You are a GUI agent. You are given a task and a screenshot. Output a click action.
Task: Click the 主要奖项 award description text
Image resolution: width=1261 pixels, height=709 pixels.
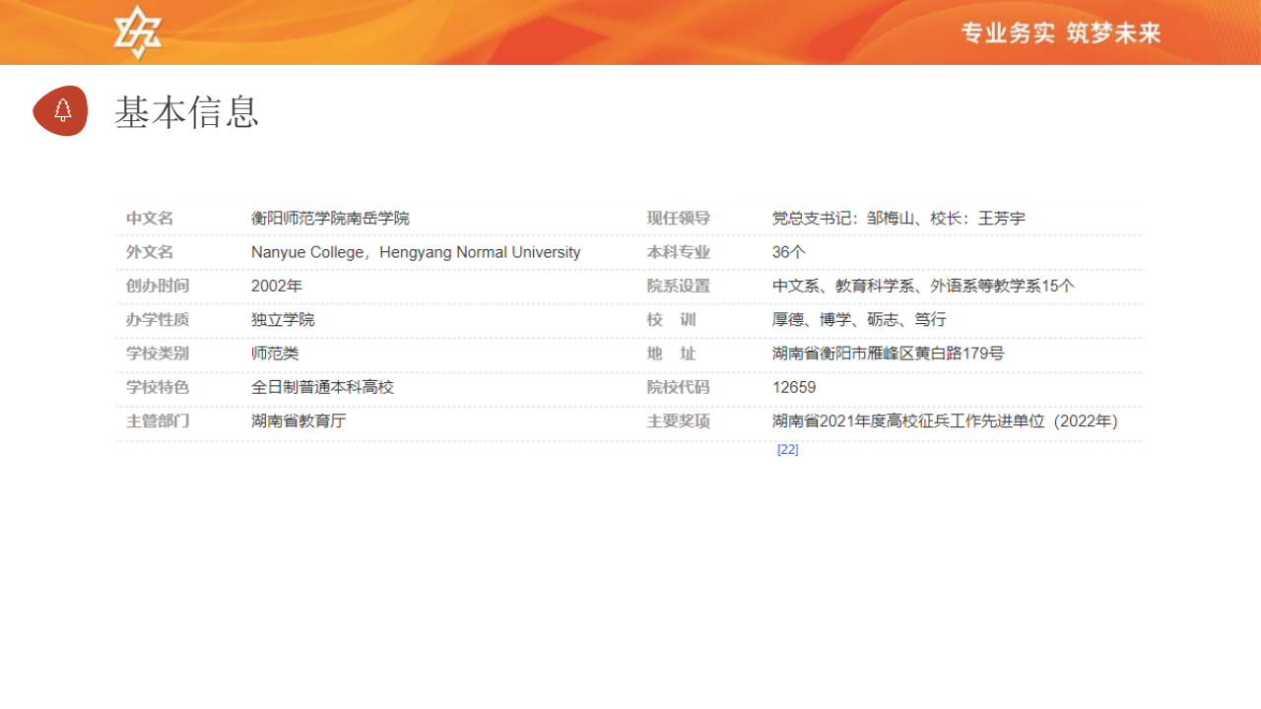(945, 421)
